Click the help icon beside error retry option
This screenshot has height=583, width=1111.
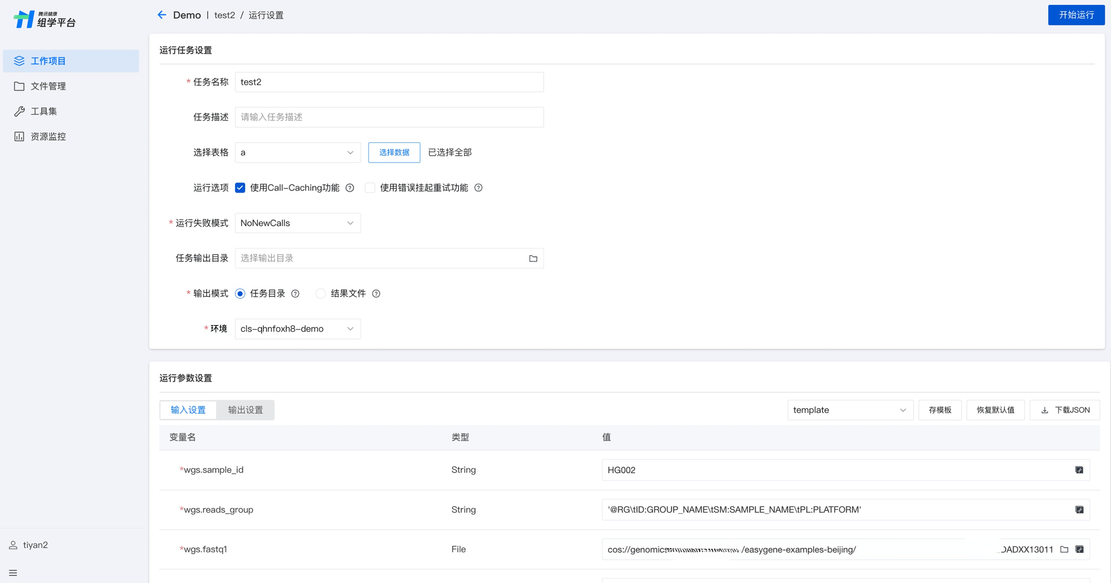(478, 188)
